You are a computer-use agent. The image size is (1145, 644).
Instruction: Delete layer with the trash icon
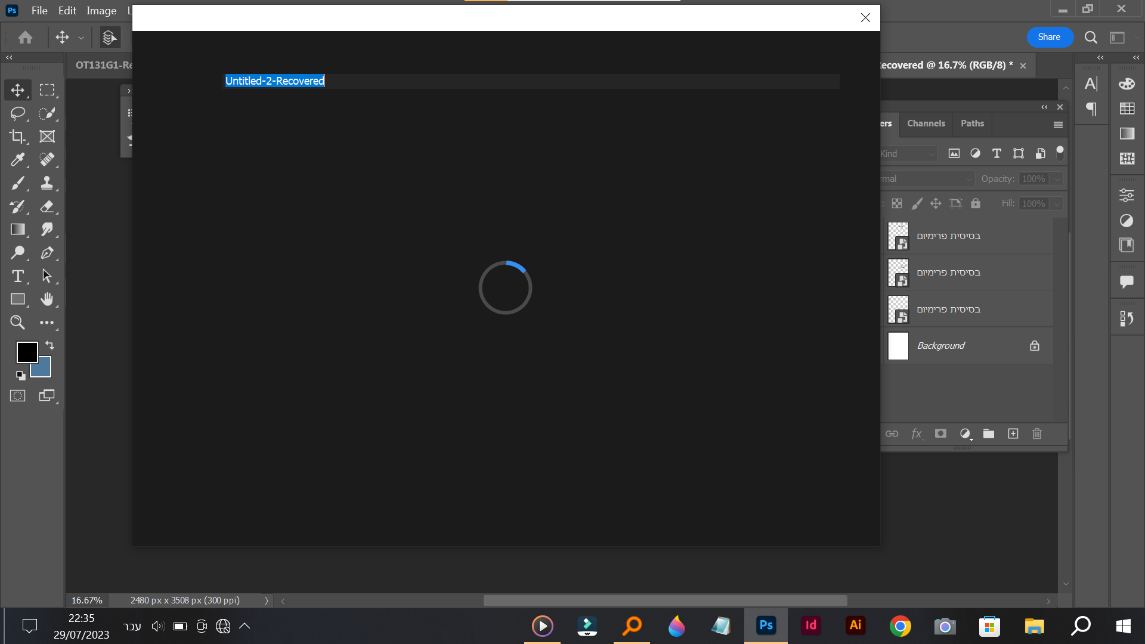(1037, 434)
